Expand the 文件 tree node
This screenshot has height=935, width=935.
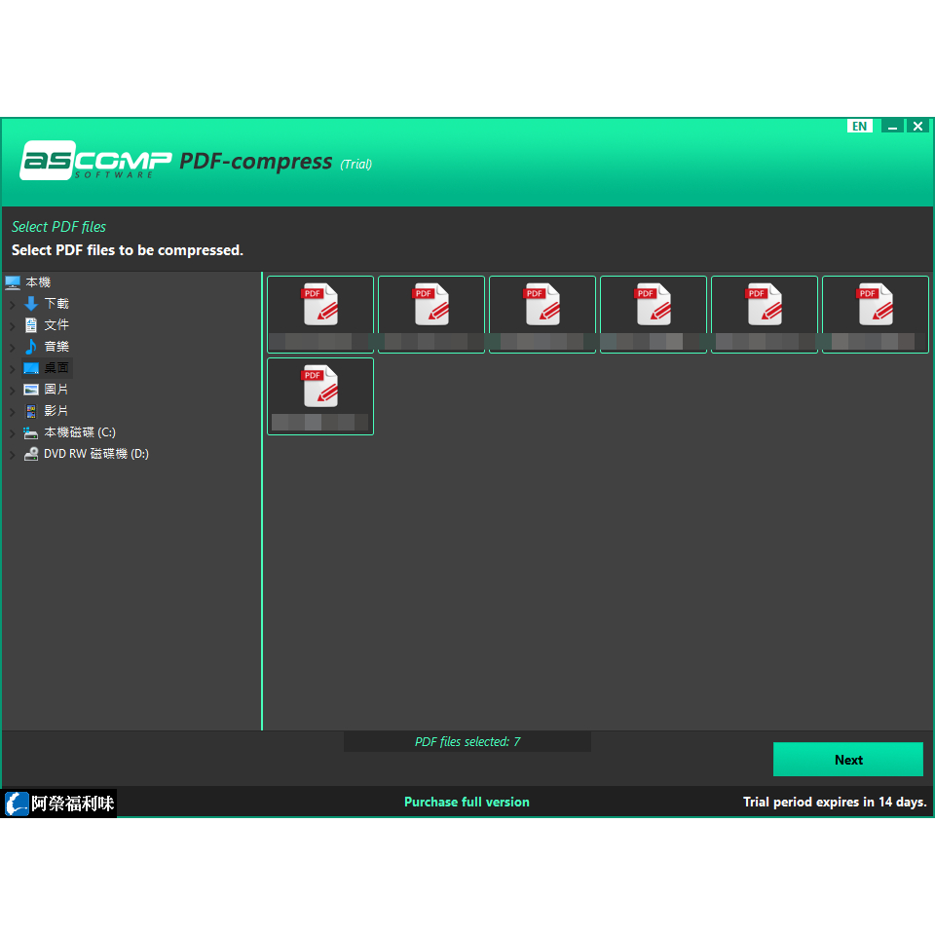(x=12, y=326)
